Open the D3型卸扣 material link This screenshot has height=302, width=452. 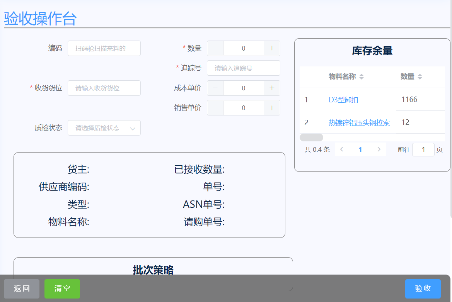point(343,100)
